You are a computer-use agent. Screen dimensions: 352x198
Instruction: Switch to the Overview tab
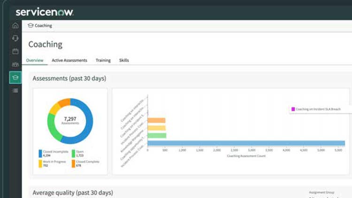tap(35, 61)
